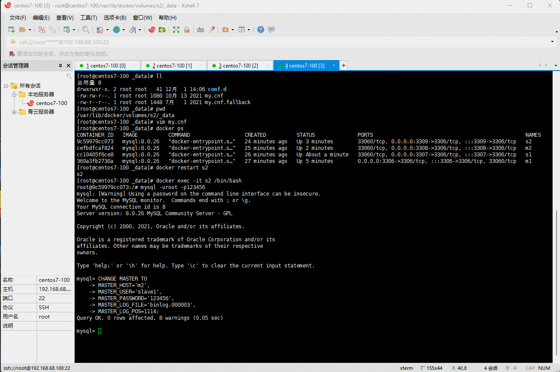560x372 pixels.
Task: Open the find magnifier tool
Action: point(86,30)
